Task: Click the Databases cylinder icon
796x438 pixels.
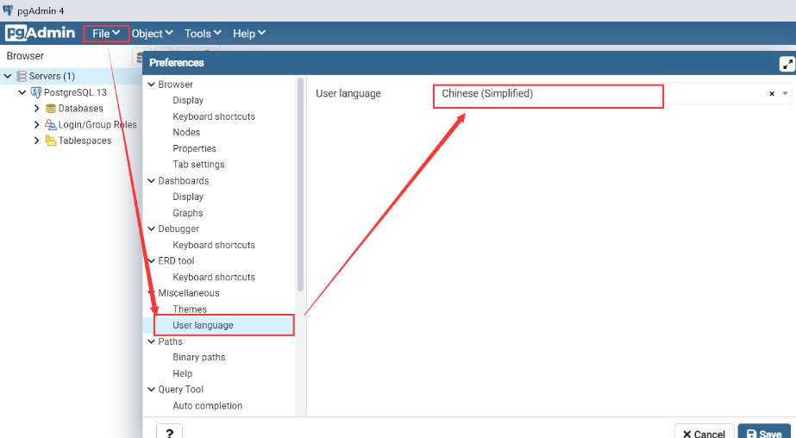Action: (51, 109)
